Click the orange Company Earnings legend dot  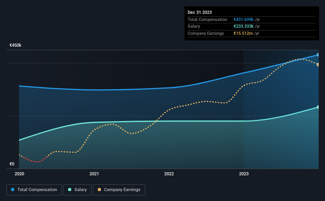99,190
